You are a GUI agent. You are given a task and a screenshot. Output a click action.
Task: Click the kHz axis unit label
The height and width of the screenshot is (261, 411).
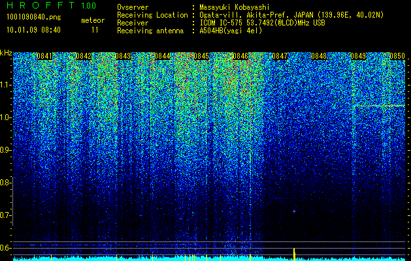[x=6, y=53]
